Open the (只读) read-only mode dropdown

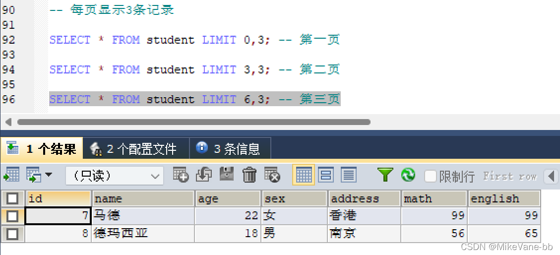point(114,176)
